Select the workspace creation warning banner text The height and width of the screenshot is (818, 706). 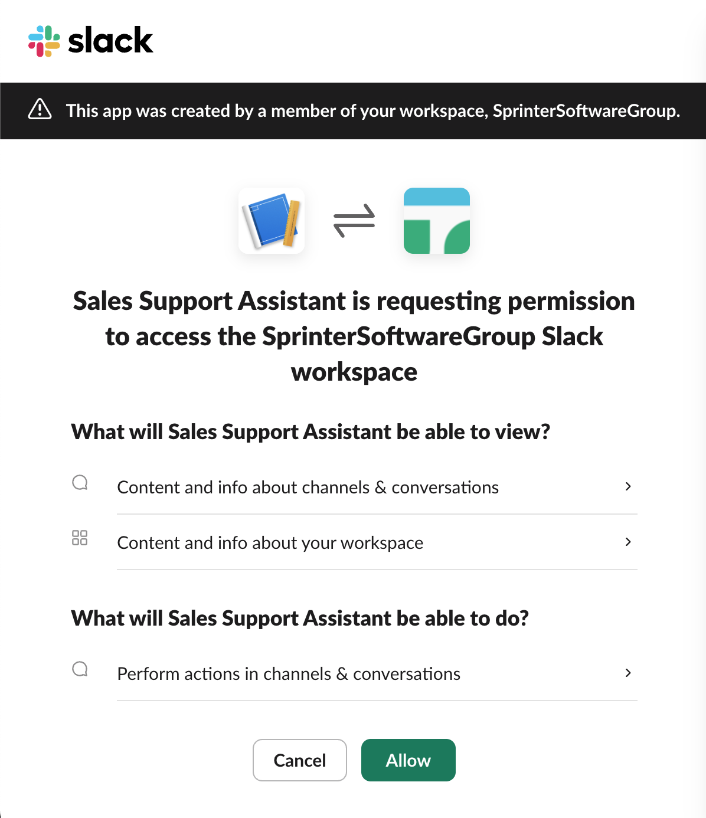point(373,110)
